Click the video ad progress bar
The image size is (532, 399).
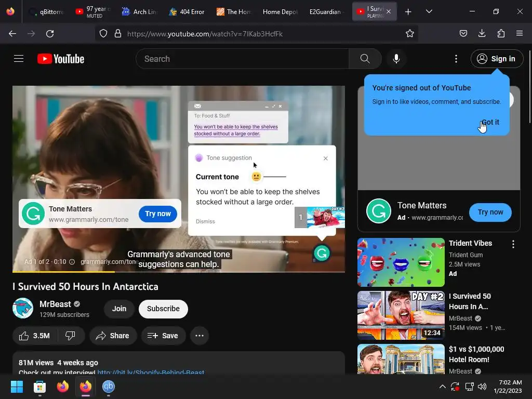click(179, 271)
